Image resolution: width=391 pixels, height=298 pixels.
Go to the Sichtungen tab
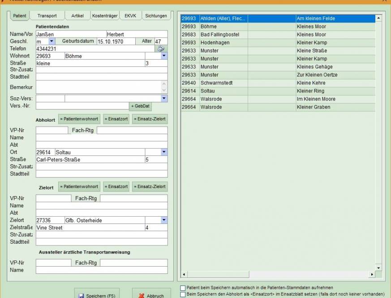pyautogui.click(x=155, y=16)
